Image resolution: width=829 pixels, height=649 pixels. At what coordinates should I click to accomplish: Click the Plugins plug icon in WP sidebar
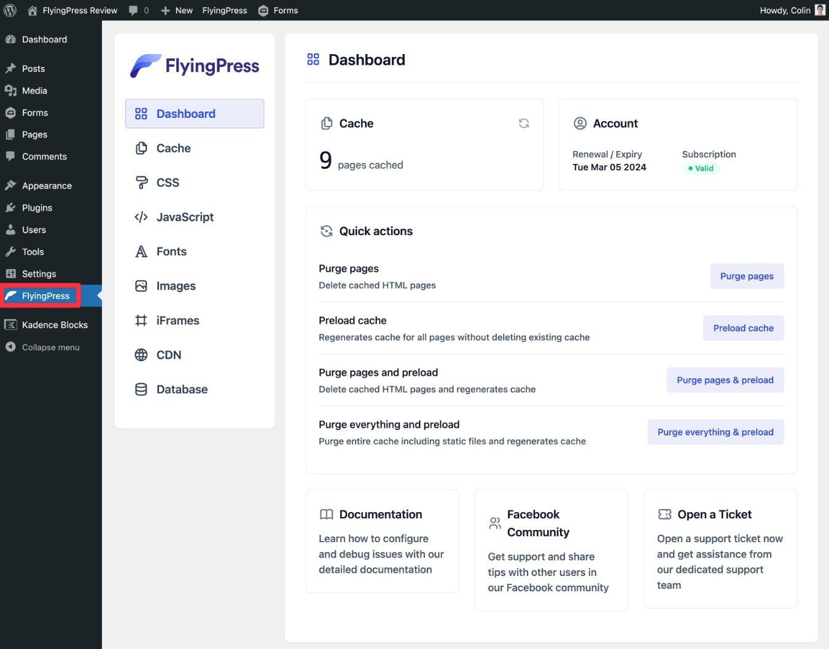point(10,208)
